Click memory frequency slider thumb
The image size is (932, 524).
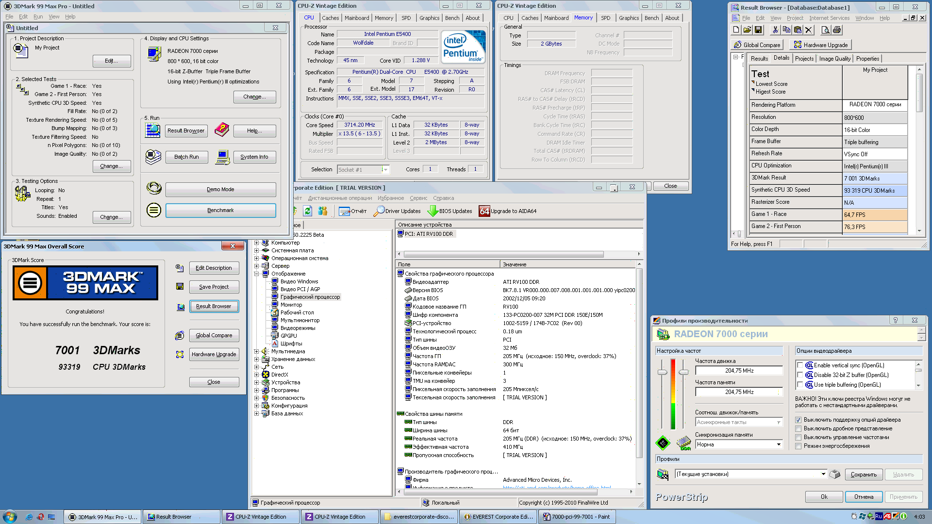point(683,372)
